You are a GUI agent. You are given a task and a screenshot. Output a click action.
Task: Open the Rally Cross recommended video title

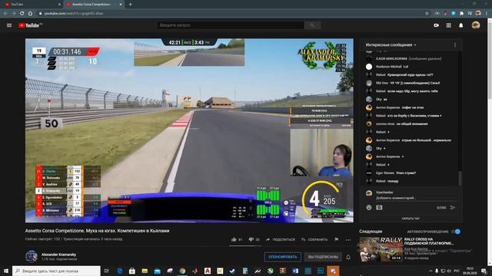tap(429, 242)
